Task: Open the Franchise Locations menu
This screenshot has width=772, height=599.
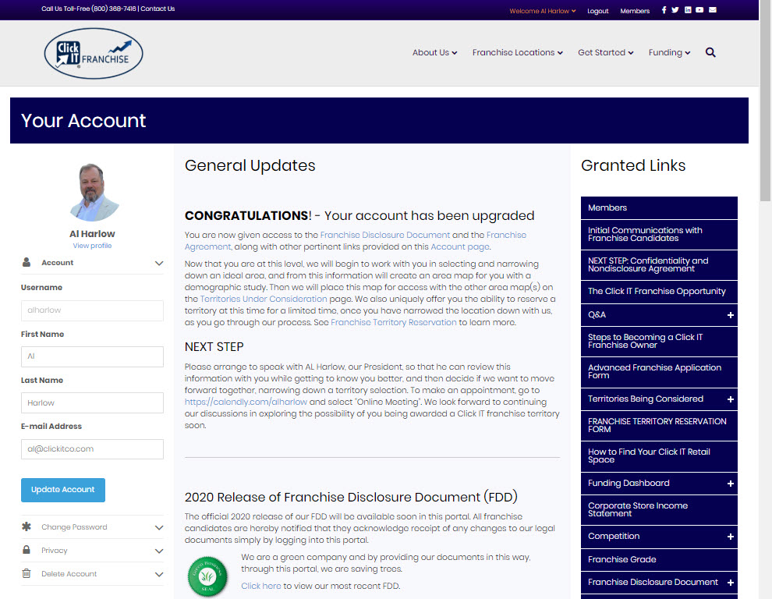Action: 518,52
